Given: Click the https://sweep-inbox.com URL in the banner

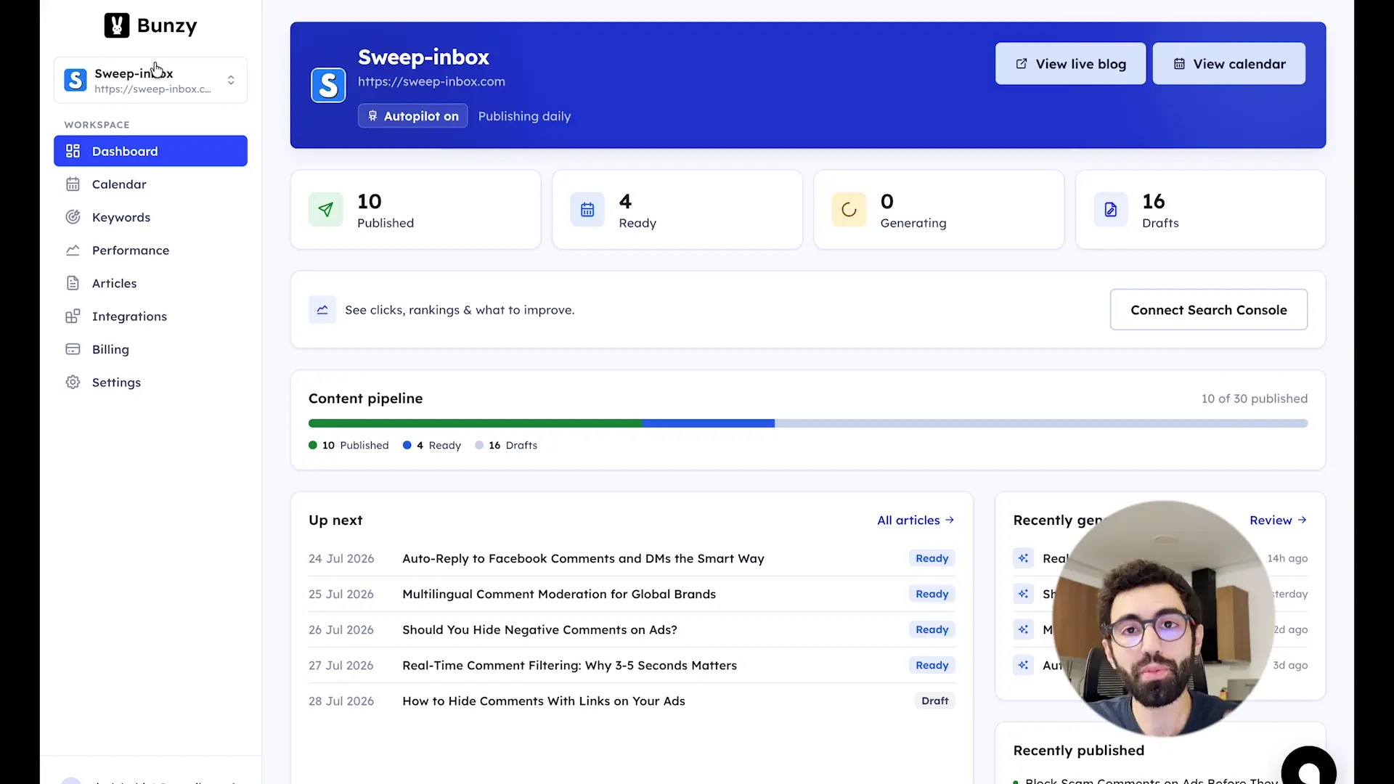Looking at the screenshot, I should click(431, 82).
